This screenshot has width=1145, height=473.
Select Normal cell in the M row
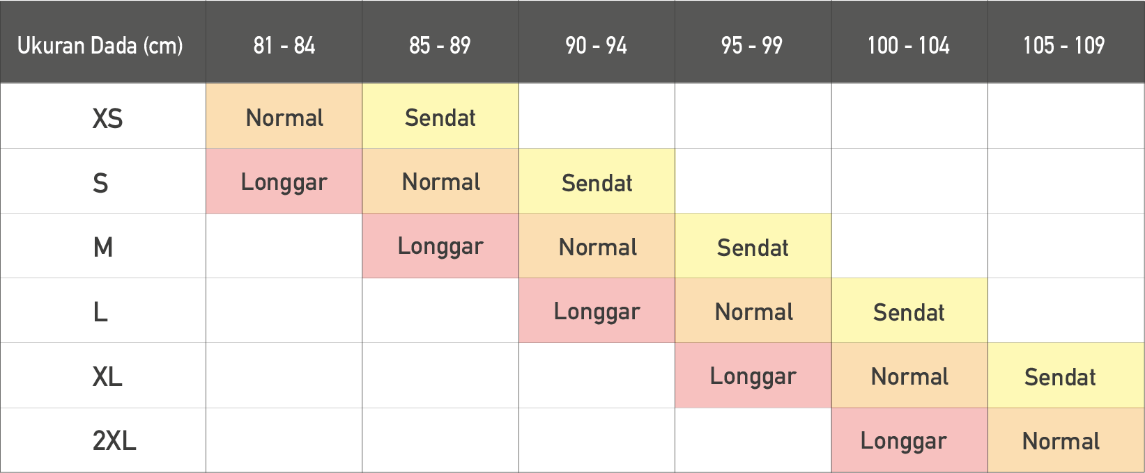point(597,246)
